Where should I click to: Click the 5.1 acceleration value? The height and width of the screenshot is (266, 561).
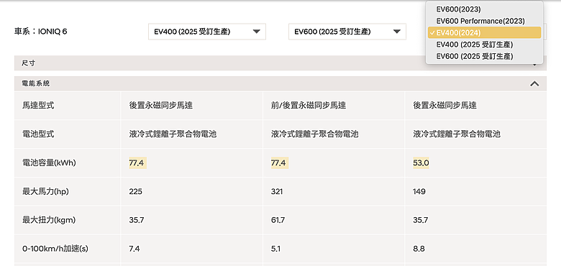click(276, 249)
